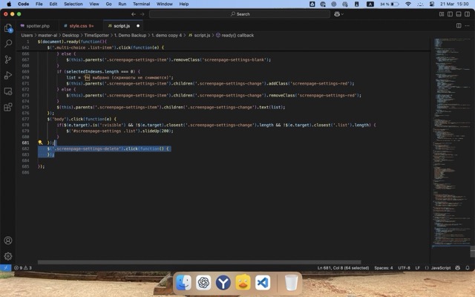Open the Extensions view
The width and height of the screenshot is (475, 297).
coord(8,91)
